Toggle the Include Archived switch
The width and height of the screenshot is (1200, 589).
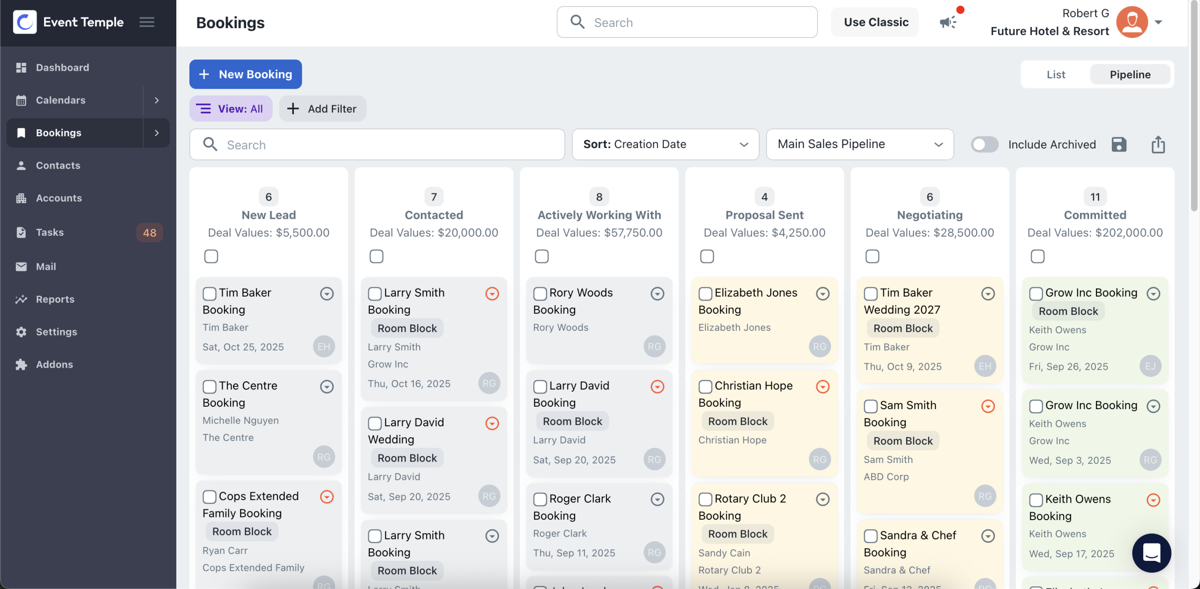pyautogui.click(x=984, y=144)
